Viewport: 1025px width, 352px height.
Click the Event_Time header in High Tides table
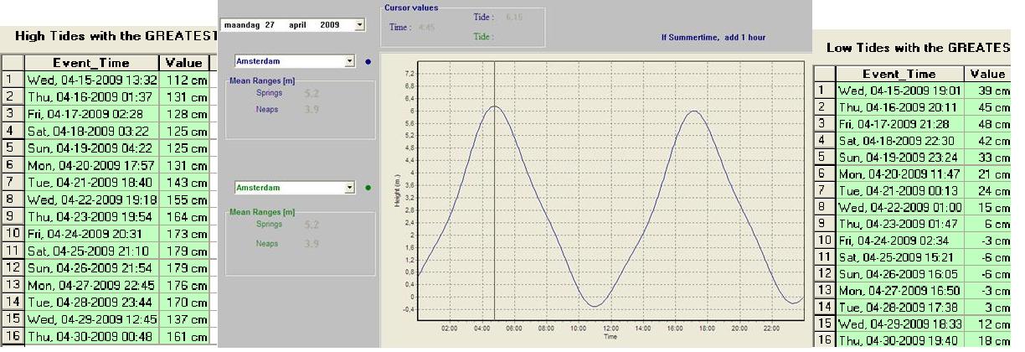pos(92,63)
